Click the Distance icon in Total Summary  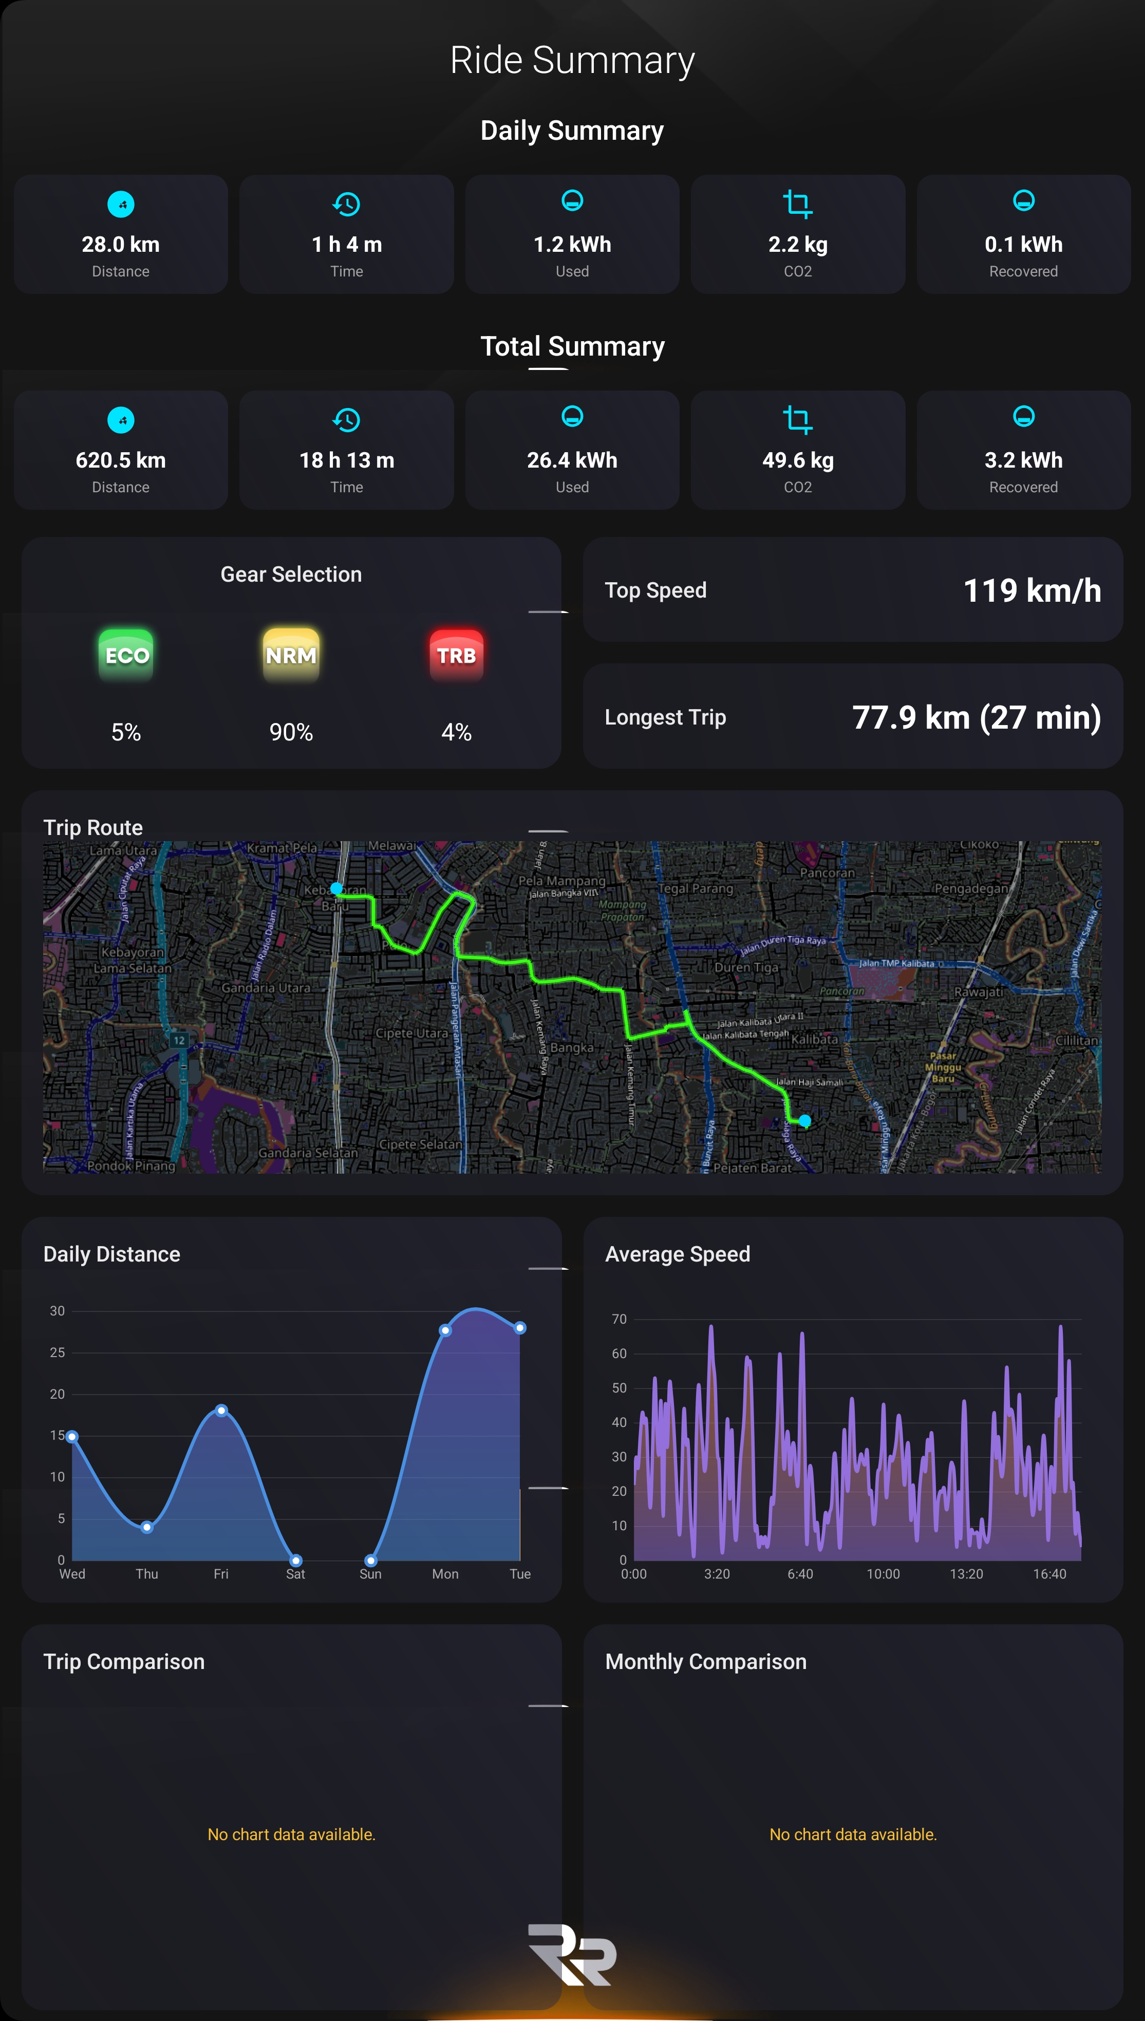pyautogui.click(x=120, y=419)
